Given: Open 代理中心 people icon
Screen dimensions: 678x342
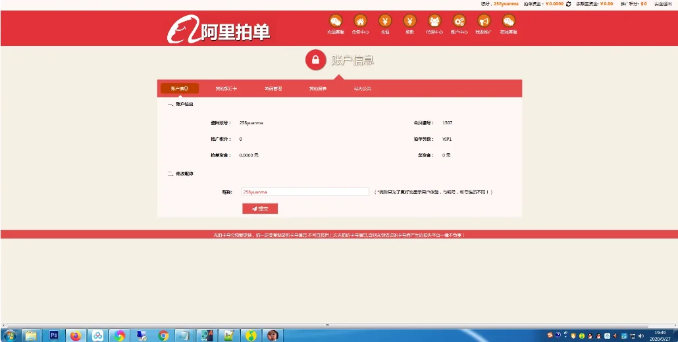Looking at the screenshot, I should click(x=434, y=22).
